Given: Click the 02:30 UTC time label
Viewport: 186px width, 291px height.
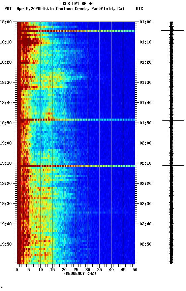Looking at the screenshot, I should [146, 204].
